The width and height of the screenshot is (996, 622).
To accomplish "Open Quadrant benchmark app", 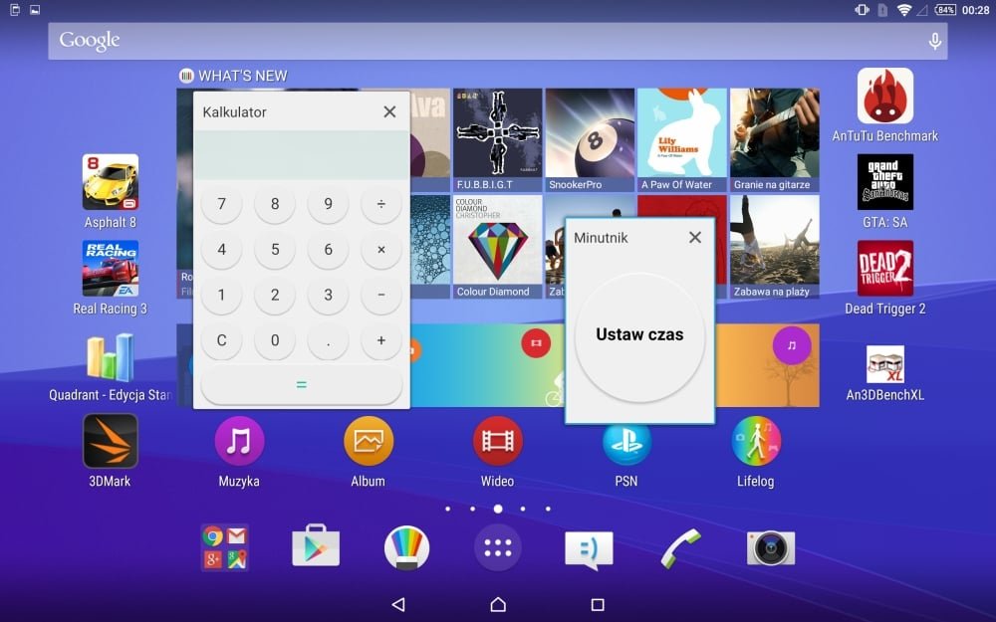I will tap(111, 357).
